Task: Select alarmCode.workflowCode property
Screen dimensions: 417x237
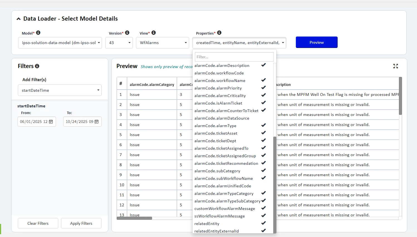Action: (219, 73)
